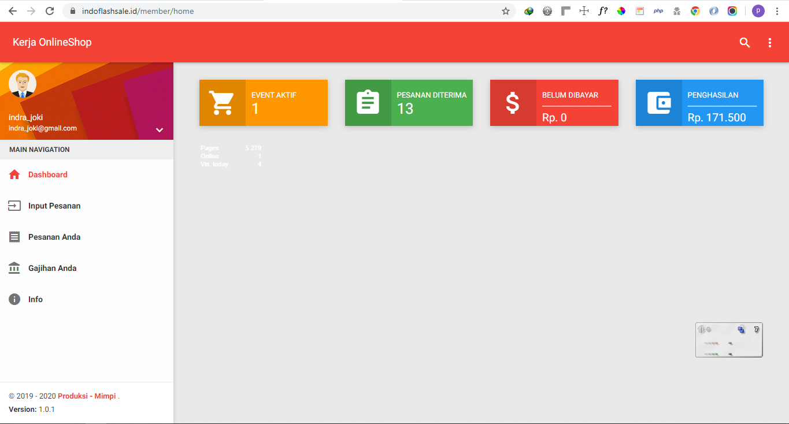789x424 pixels.
Task: Click the clipboard Pesanan Diterima icon
Action: click(x=368, y=103)
